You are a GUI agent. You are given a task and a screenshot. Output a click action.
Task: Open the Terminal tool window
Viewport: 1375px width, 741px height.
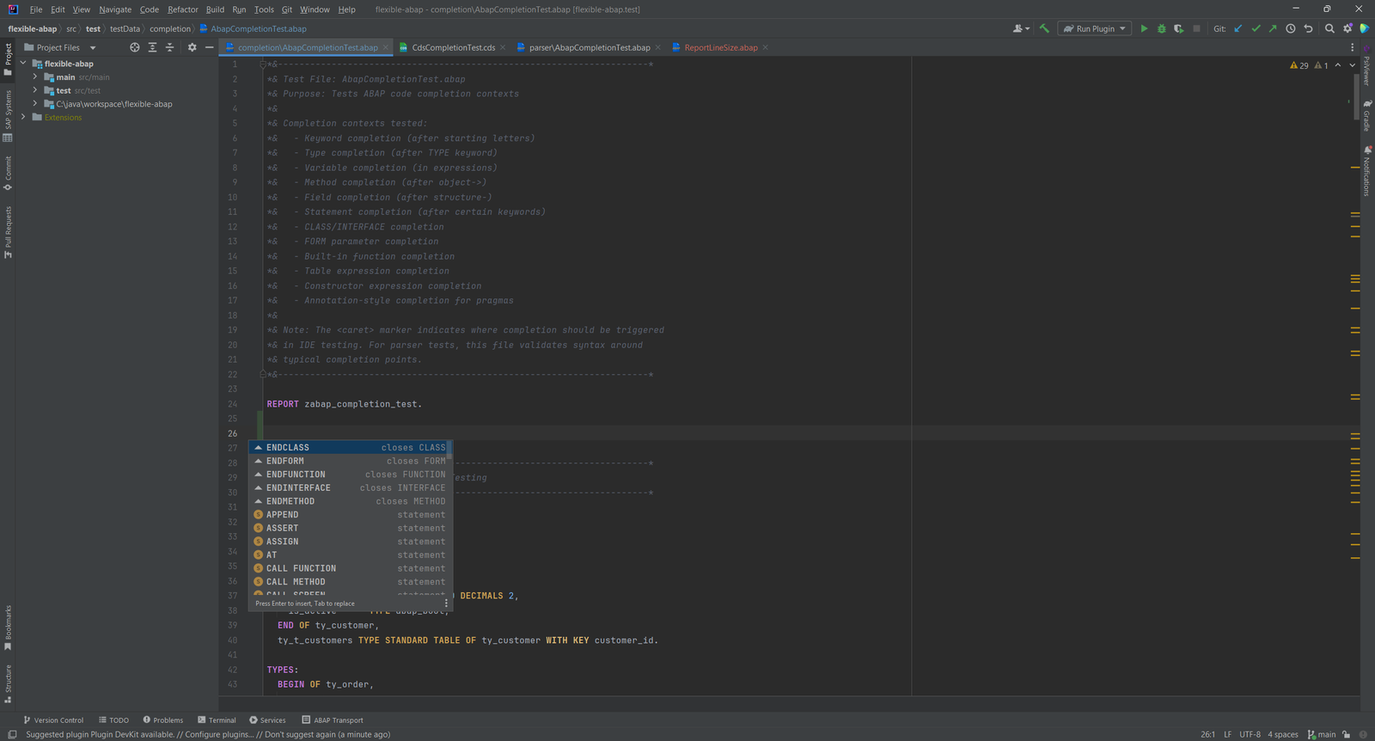tap(217, 720)
